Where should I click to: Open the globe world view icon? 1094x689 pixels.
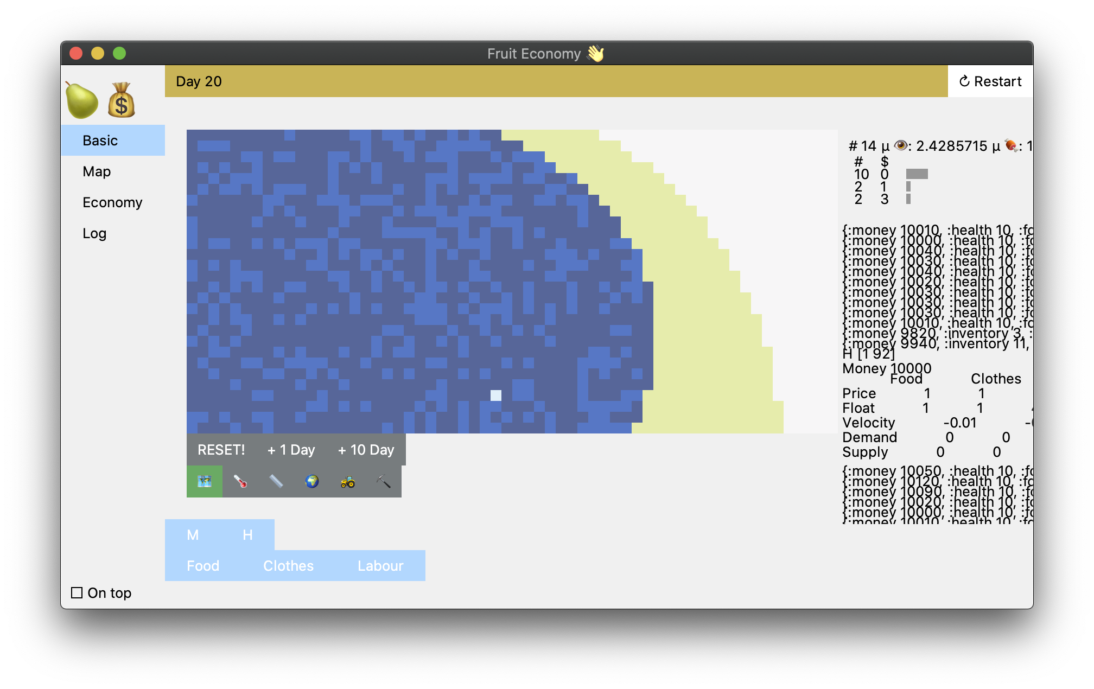coord(311,481)
